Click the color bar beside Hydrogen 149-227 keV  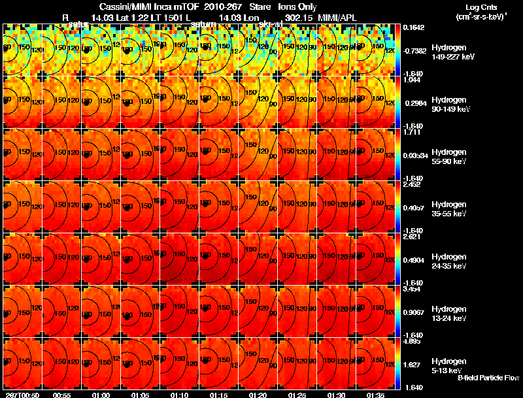tap(397, 50)
